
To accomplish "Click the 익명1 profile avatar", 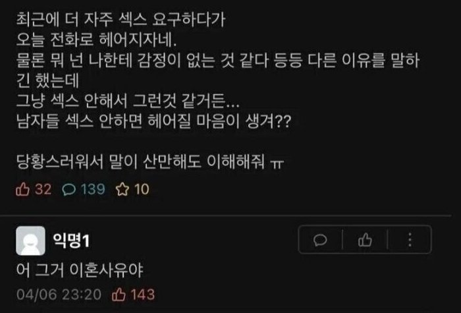I will click(x=30, y=241).
